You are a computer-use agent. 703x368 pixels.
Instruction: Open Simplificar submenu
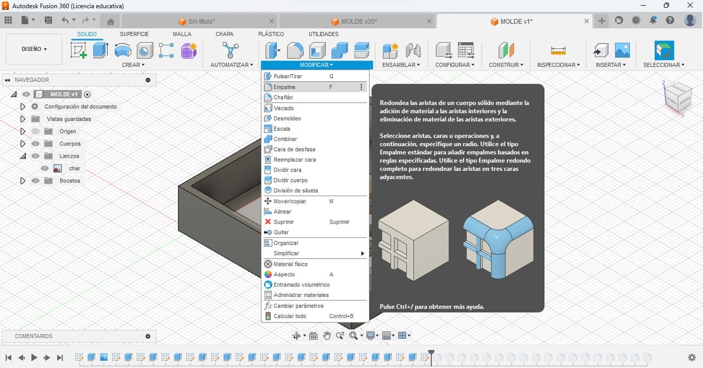[314, 253]
